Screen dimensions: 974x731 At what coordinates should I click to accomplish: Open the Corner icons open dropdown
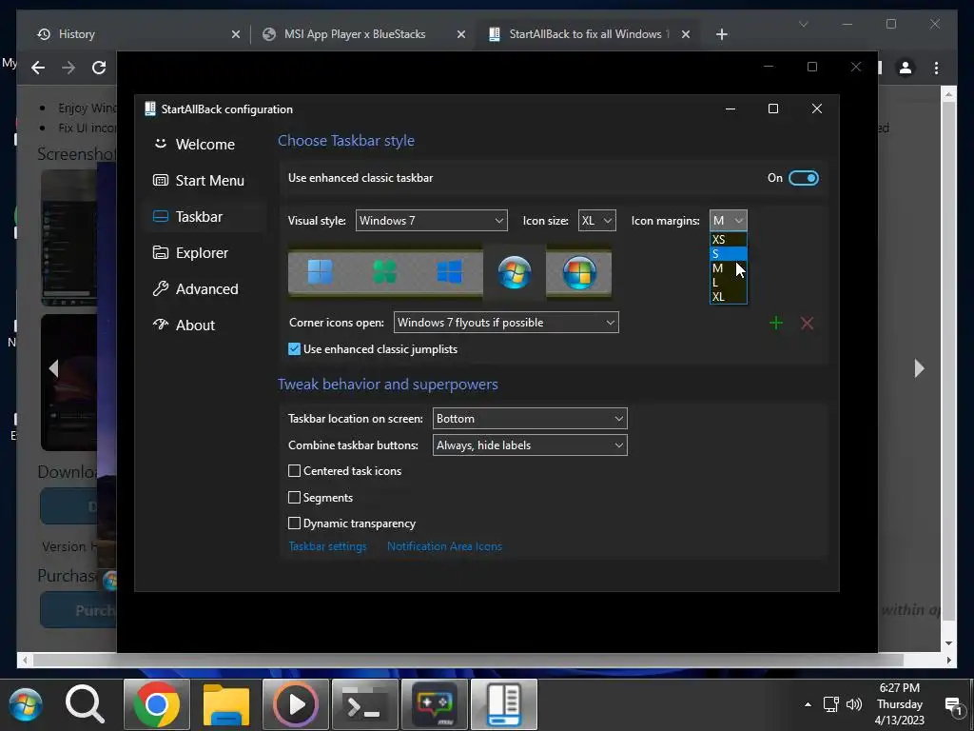(506, 323)
